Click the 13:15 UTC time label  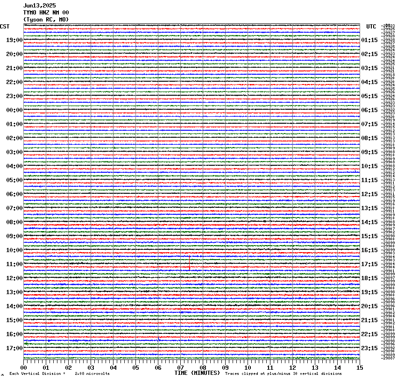coord(369,208)
